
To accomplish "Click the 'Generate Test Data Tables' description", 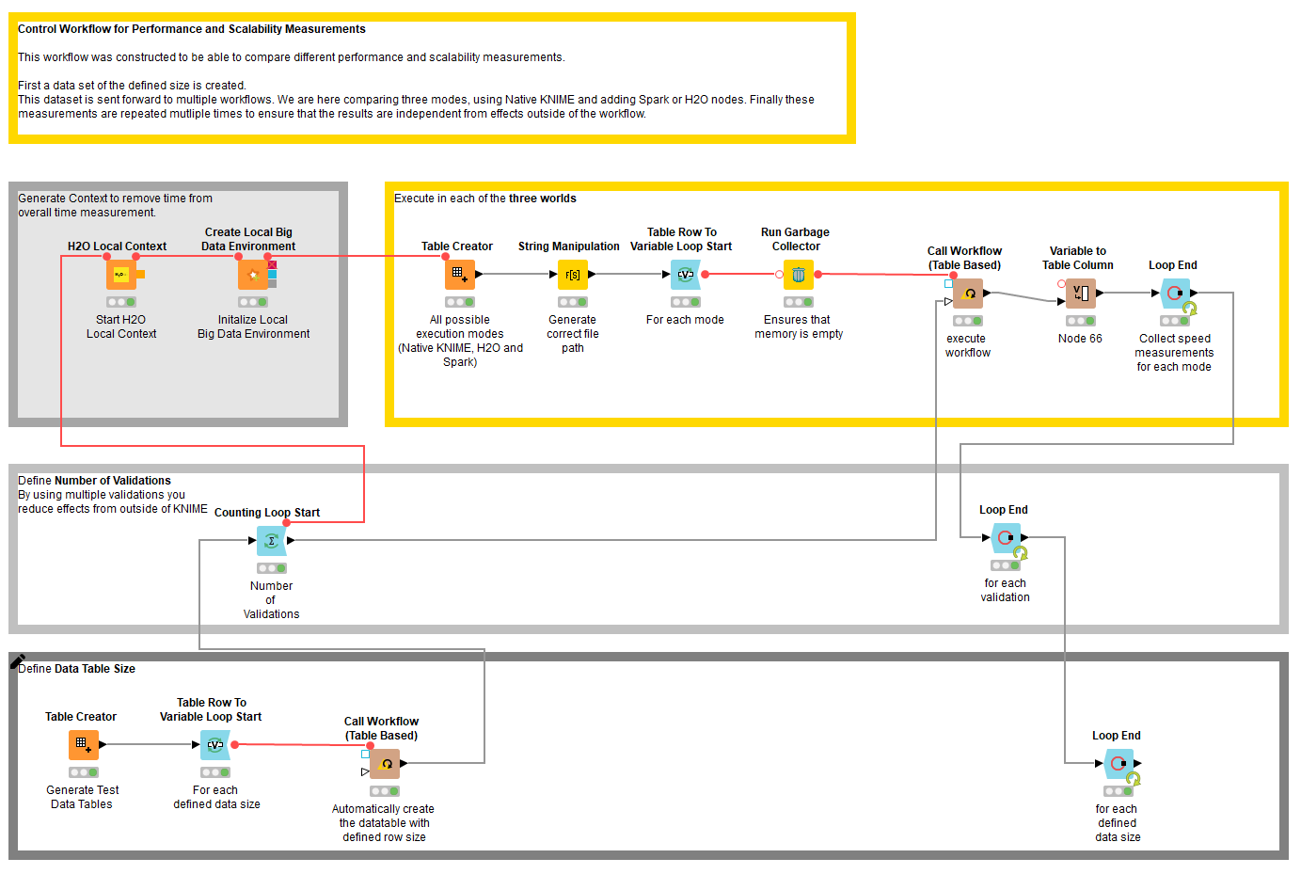I will [x=83, y=797].
